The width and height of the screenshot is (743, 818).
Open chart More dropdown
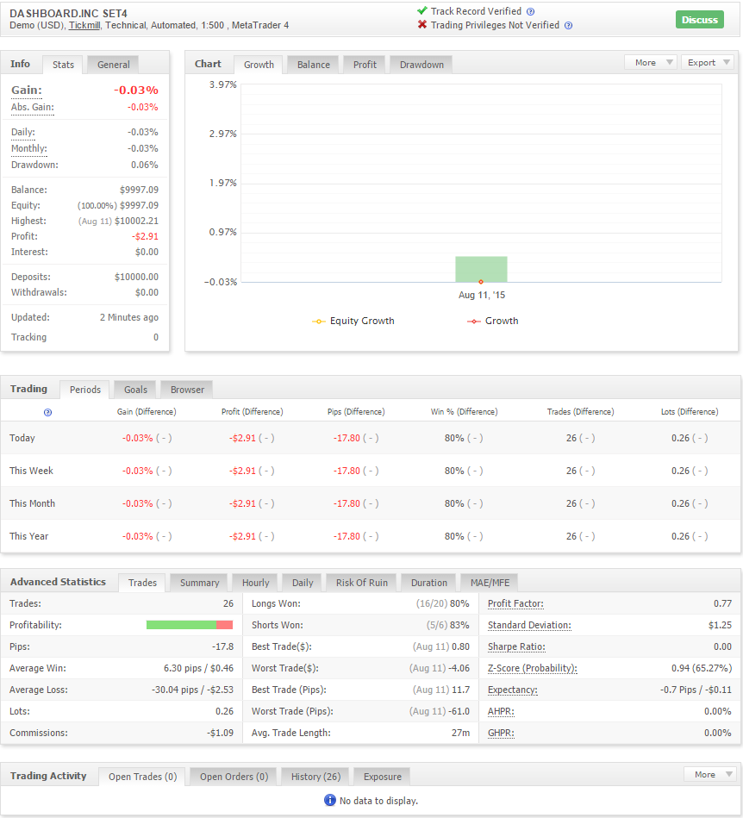pos(651,63)
